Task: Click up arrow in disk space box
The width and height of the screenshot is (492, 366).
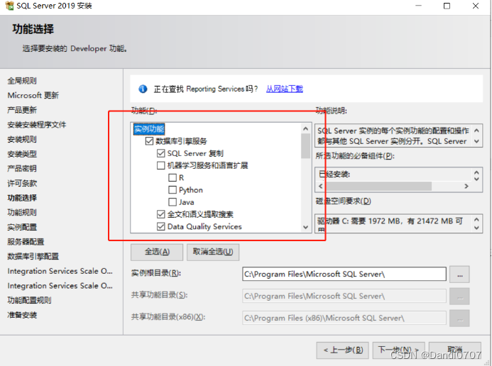Action: [476, 220]
